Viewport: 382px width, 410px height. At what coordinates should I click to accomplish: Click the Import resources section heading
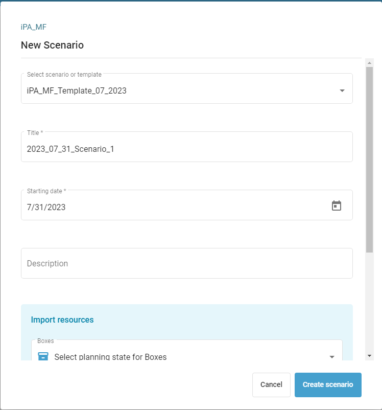(62, 320)
